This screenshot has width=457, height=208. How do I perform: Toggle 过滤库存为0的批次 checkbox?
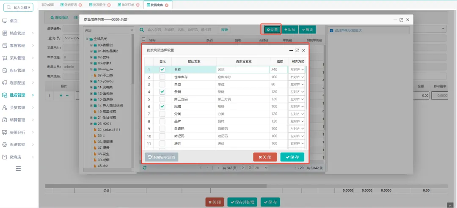[331, 30]
